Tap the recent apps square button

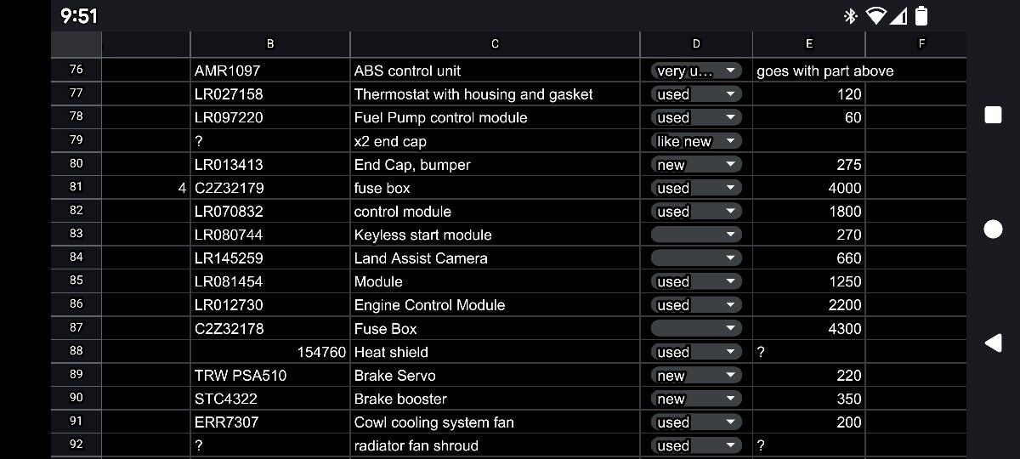[x=993, y=115]
